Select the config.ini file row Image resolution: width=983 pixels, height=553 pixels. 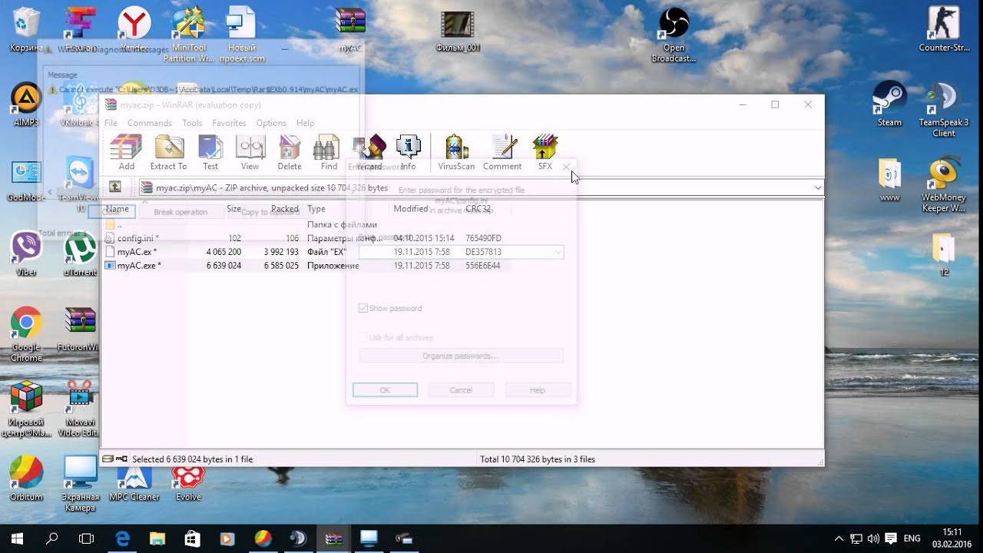click(307, 238)
